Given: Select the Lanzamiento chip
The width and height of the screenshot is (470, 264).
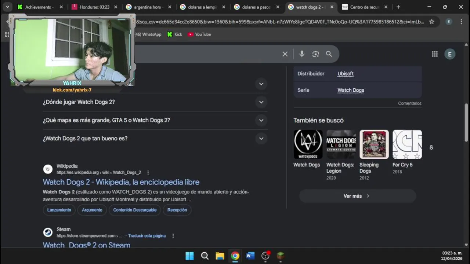Looking at the screenshot, I should 59,210.
